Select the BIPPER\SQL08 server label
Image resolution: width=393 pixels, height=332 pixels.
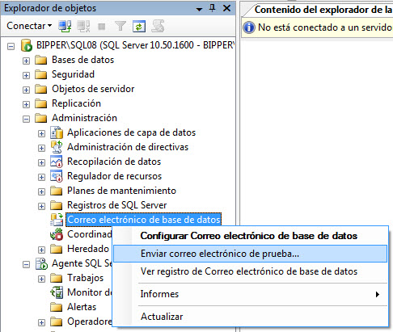[135, 45]
